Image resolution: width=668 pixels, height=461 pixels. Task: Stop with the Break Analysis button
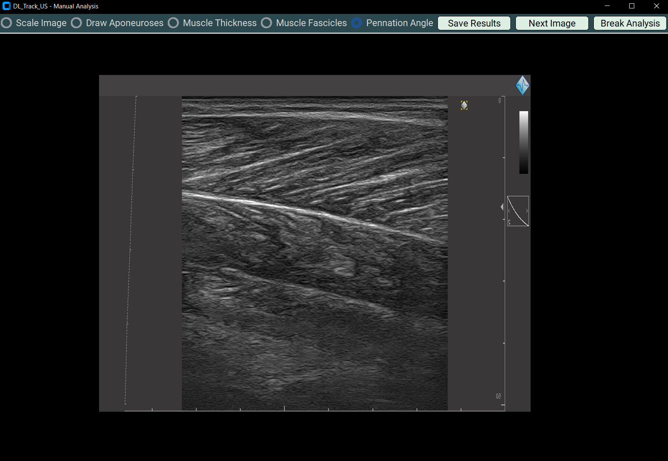[630, 23]
